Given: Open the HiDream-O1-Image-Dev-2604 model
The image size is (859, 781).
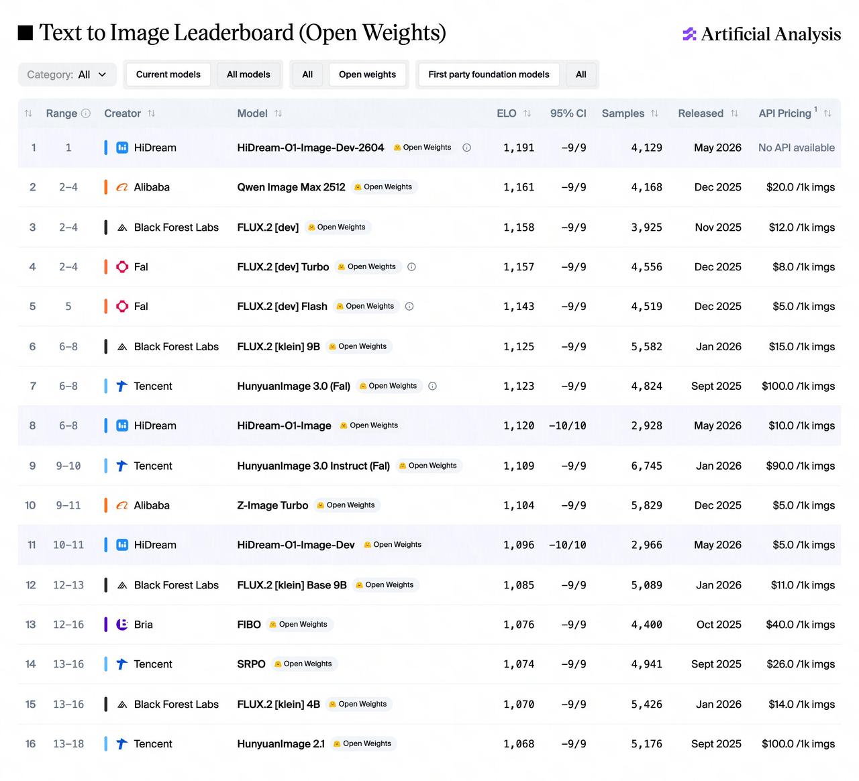Looking at the screenshot, I should 311,148.
